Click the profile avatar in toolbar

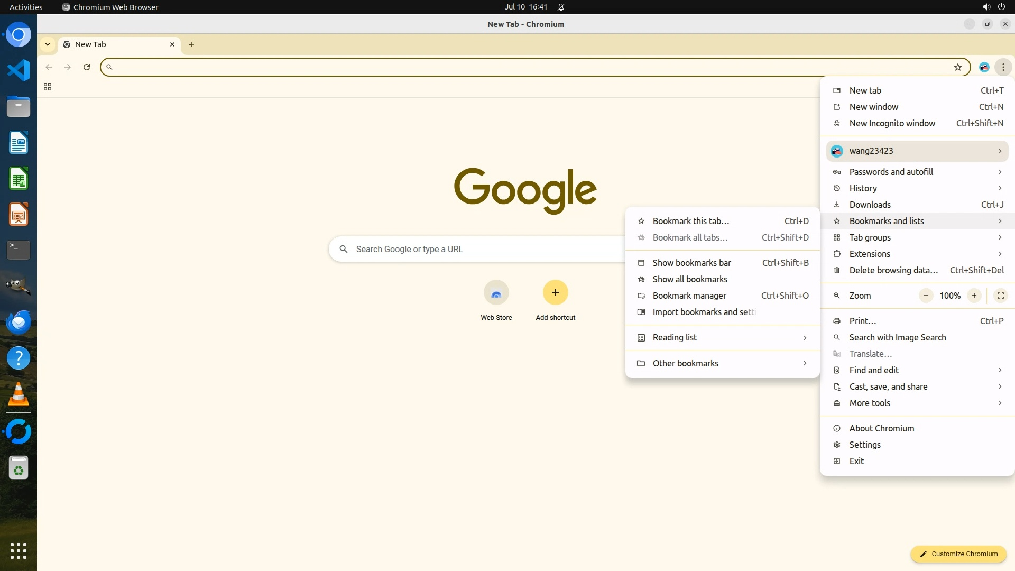984,67
